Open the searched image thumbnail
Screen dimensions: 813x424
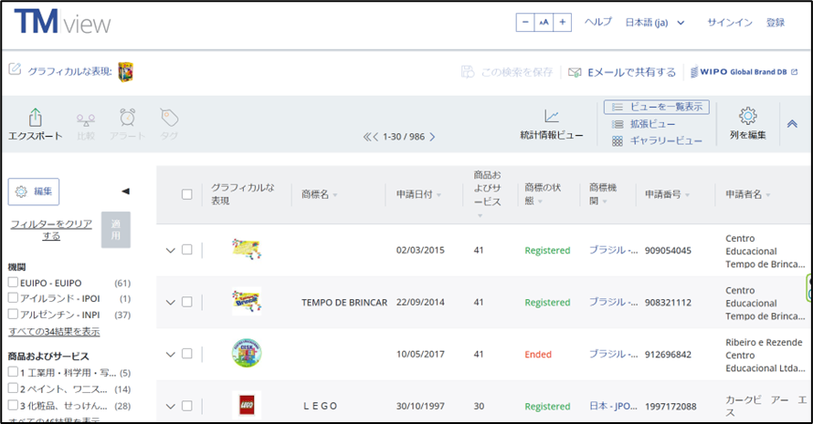(125, 71)
